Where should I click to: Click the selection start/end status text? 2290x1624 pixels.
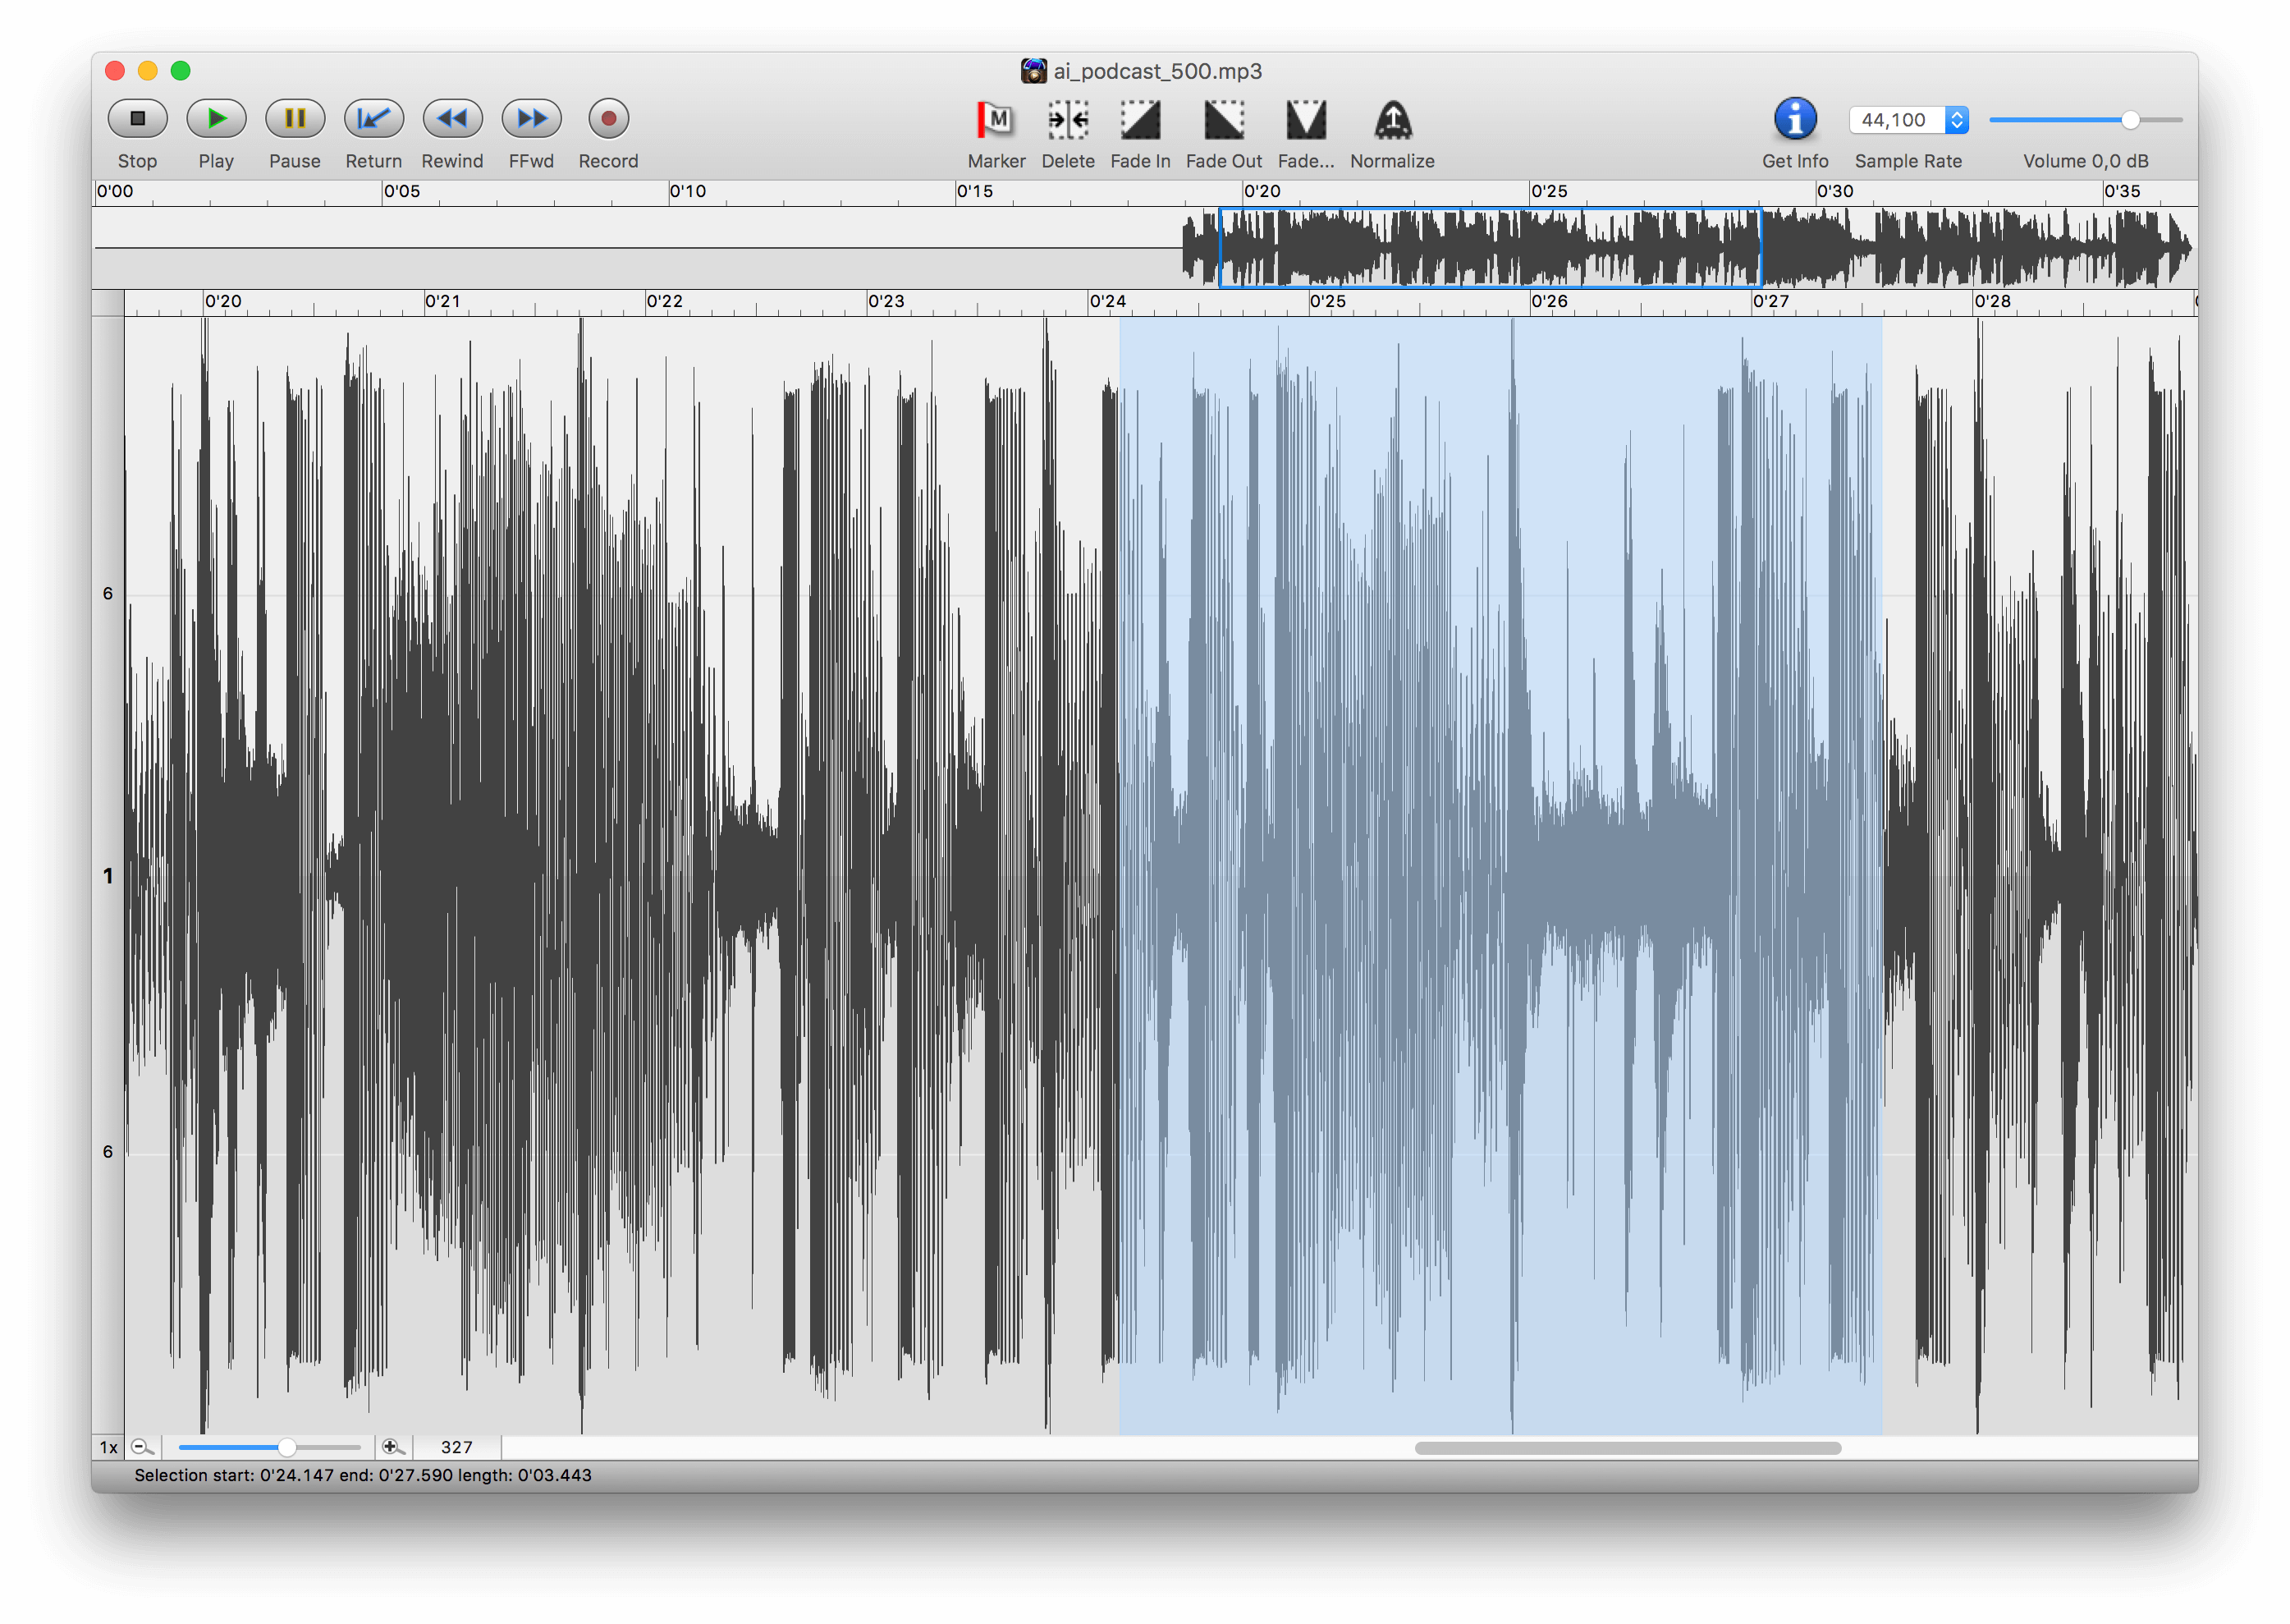click(x=363, y=1475)
